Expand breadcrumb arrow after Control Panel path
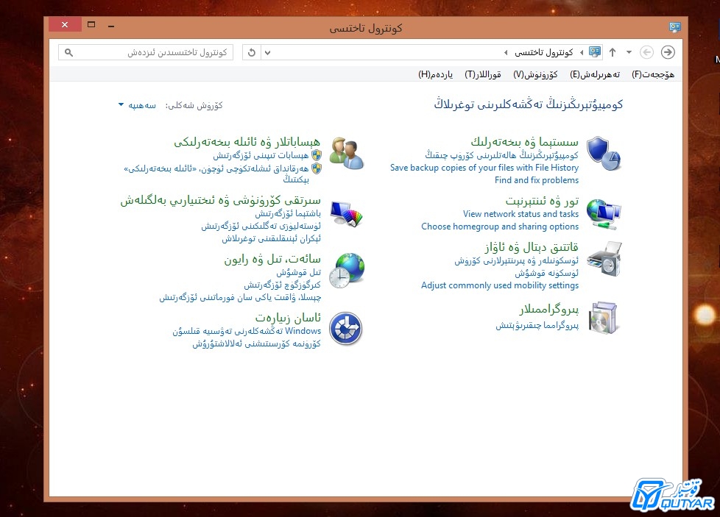The height and width of the screenshot is (517, 720). click(x=506, y=53)
